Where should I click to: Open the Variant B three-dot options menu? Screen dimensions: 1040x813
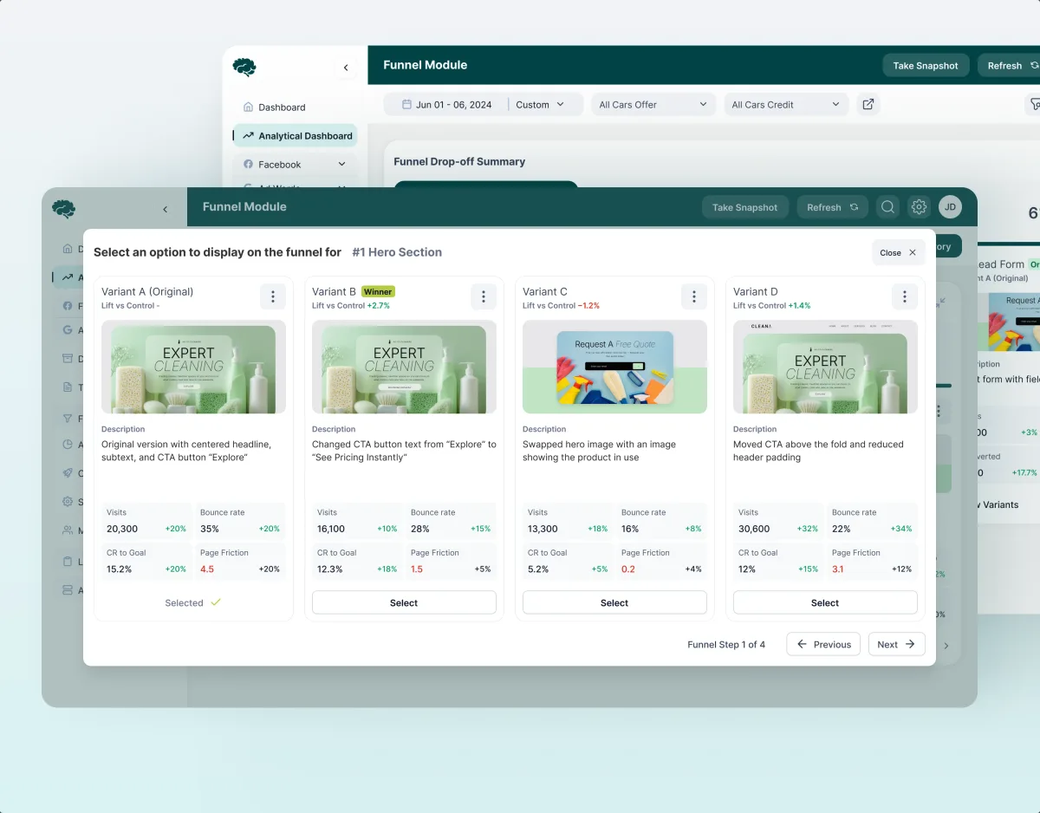484,296
